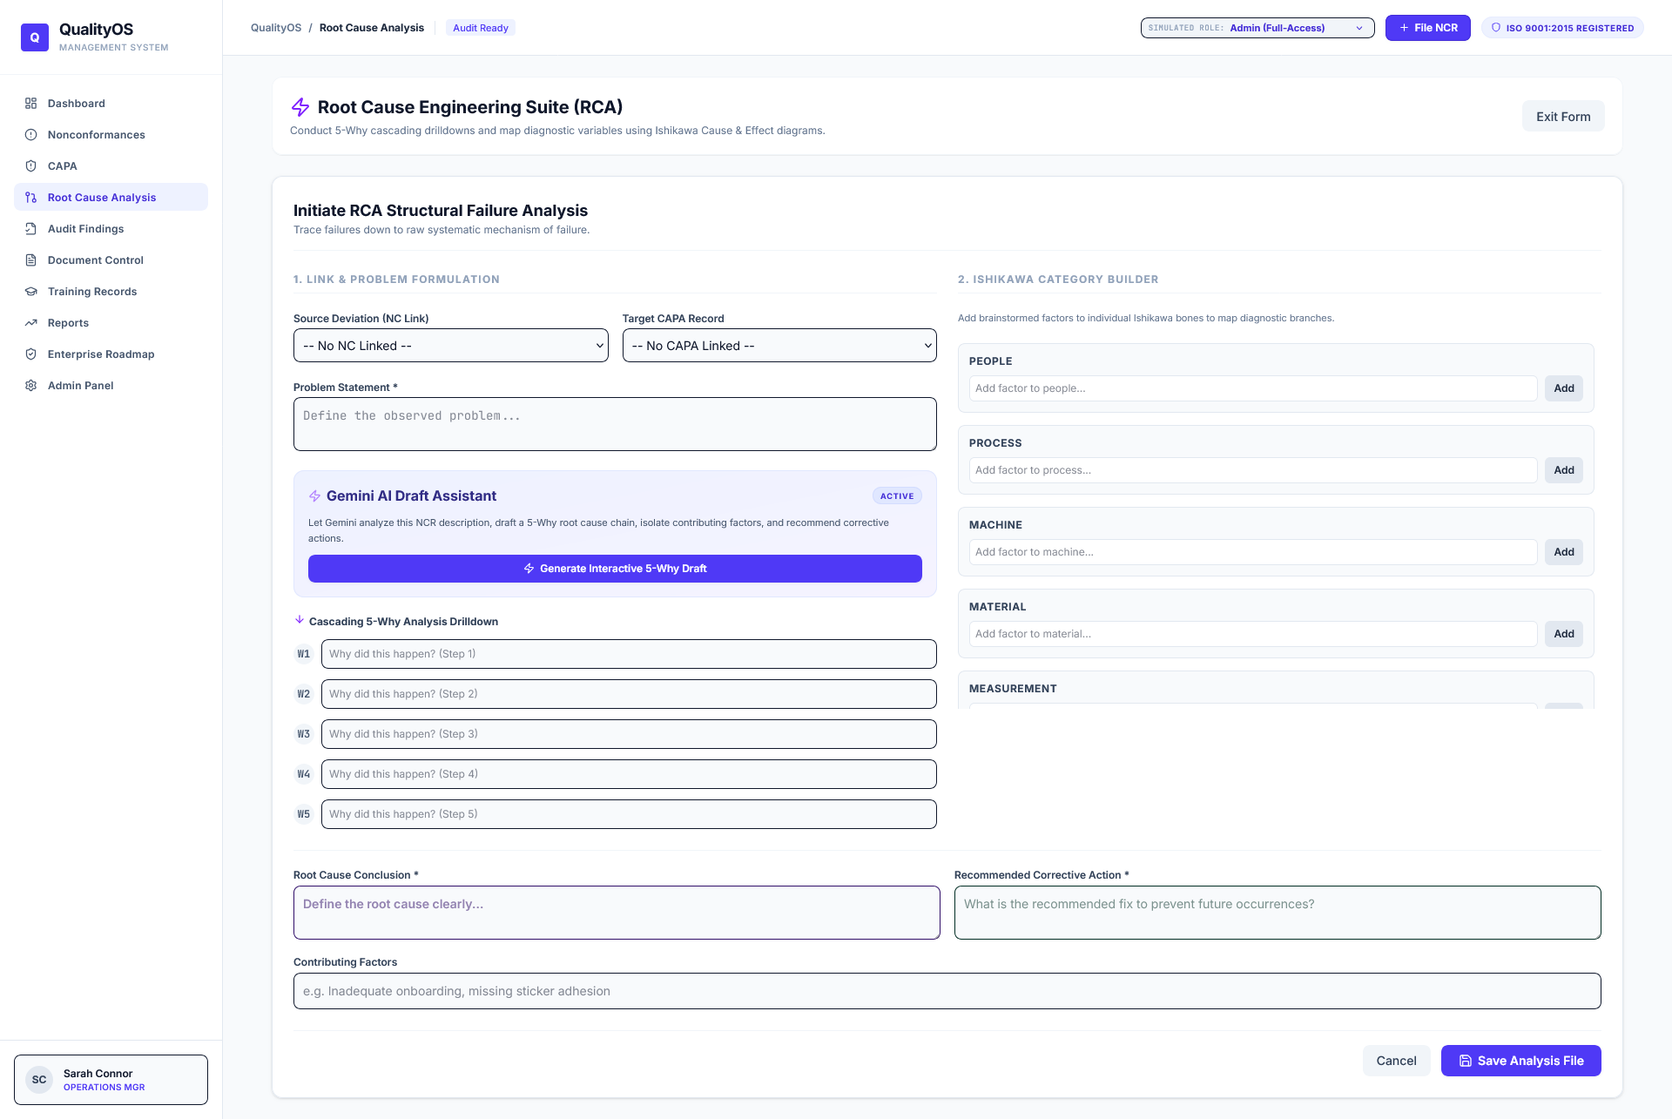Click QualityOS breadcrumb link
Screen dimensions: 1672x1119
276,28
